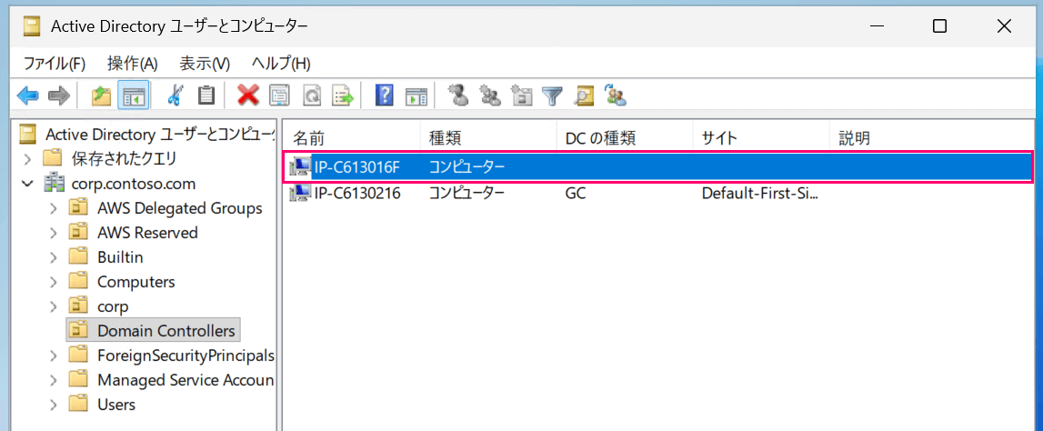Select the corp organizational unit
The image size is (1043, 431).
pos(113,306)
